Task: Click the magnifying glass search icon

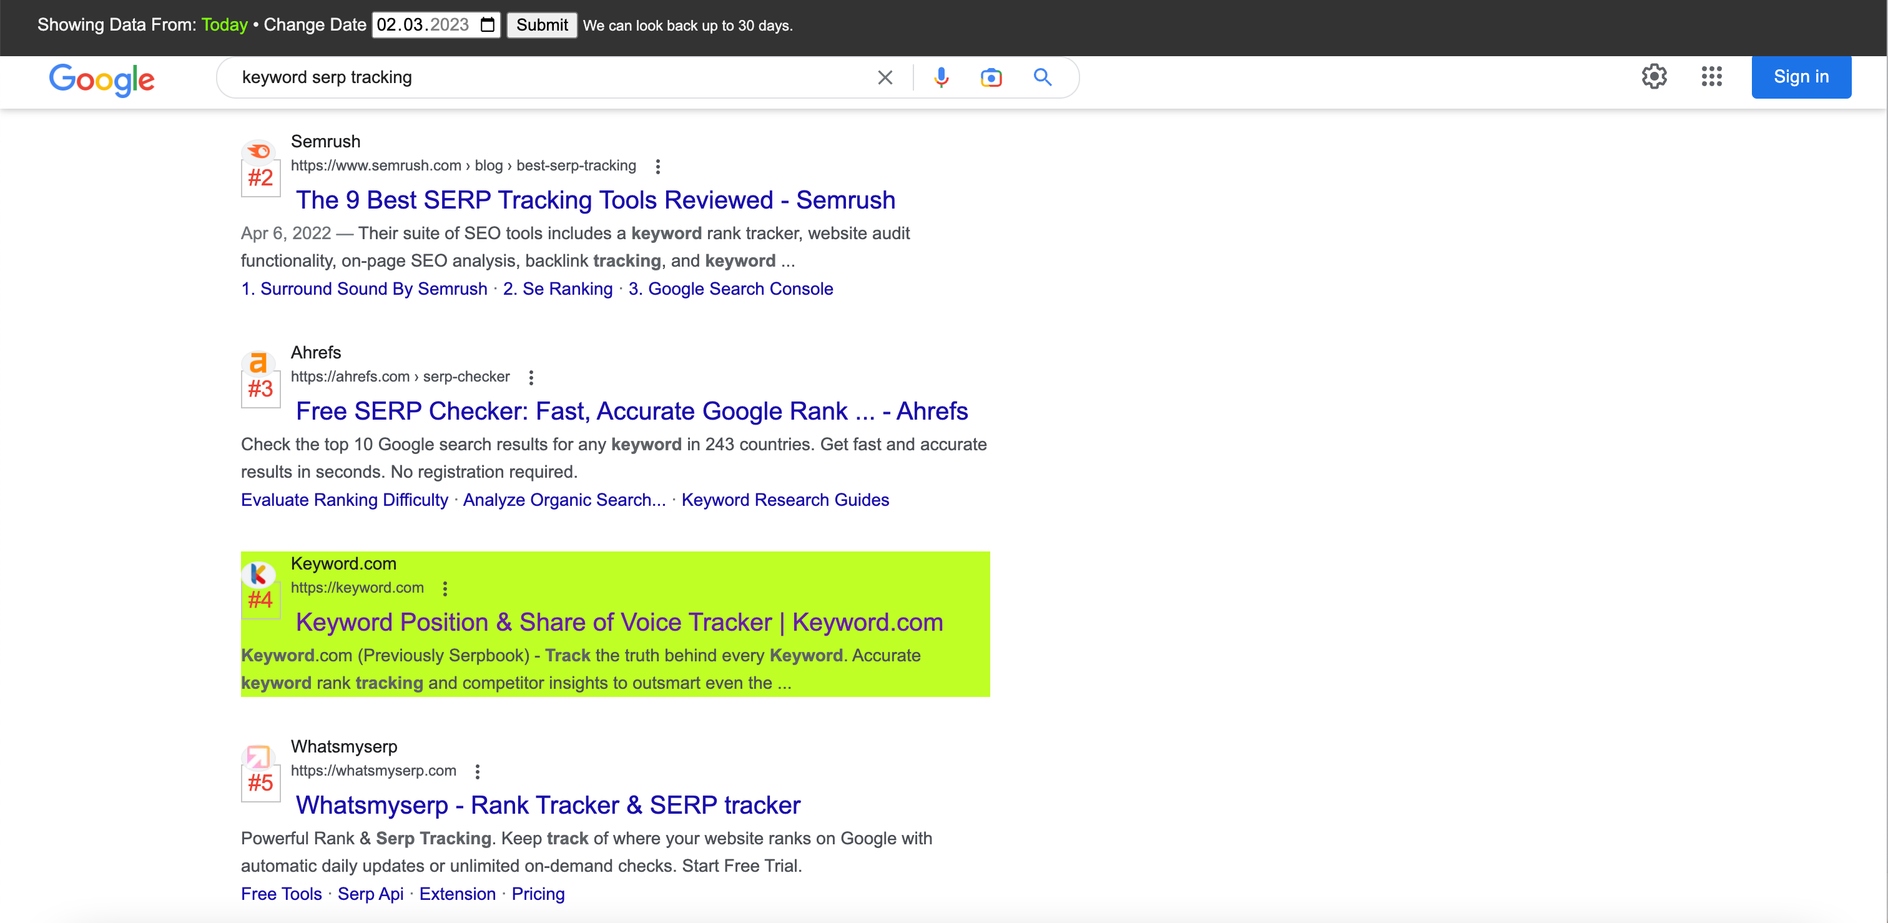Action: coord(1042,77)
